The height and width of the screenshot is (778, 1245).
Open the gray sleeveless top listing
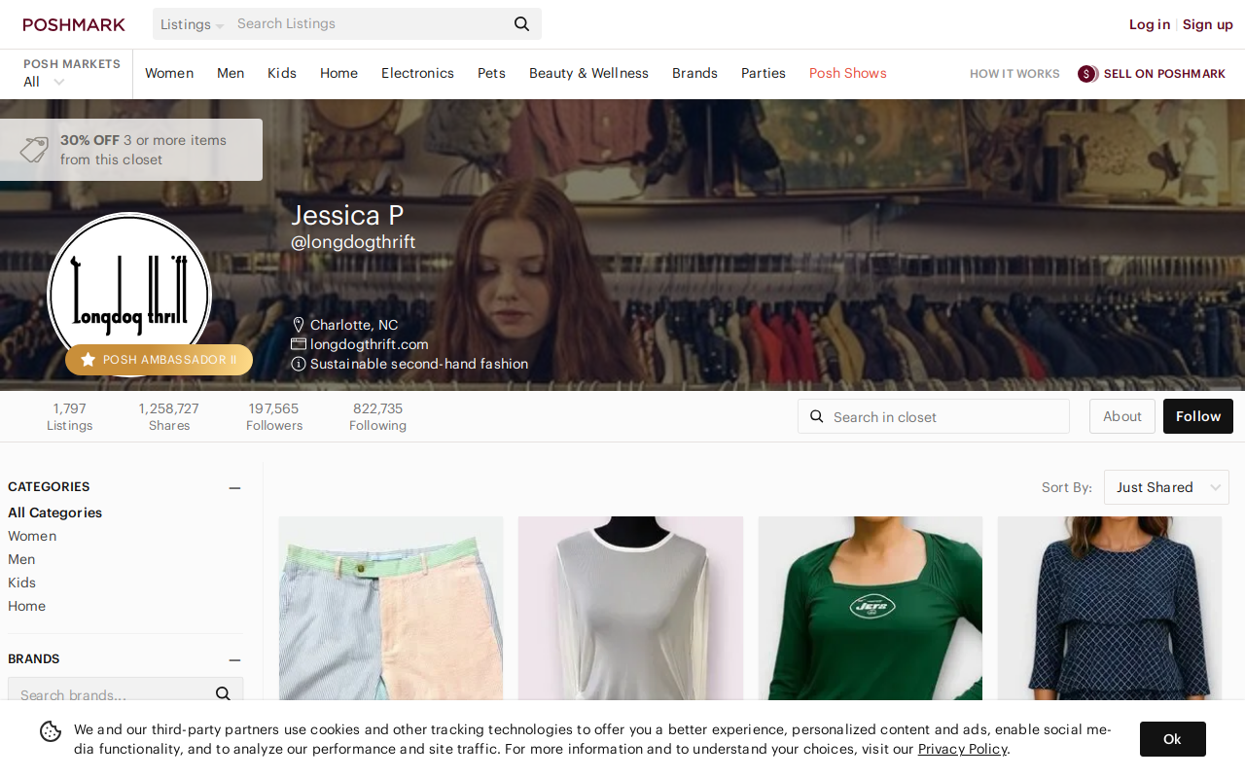(630, 608)
